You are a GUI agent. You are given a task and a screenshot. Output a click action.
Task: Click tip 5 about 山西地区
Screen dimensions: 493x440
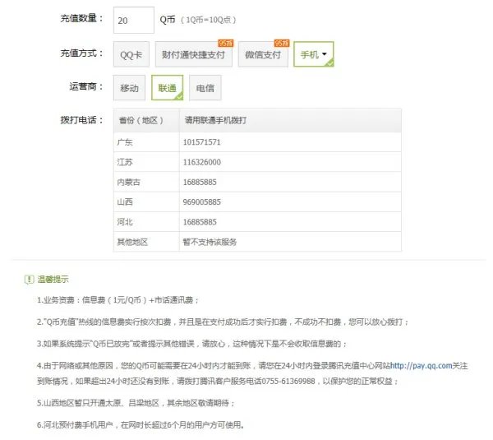click(x=136, y=403)
